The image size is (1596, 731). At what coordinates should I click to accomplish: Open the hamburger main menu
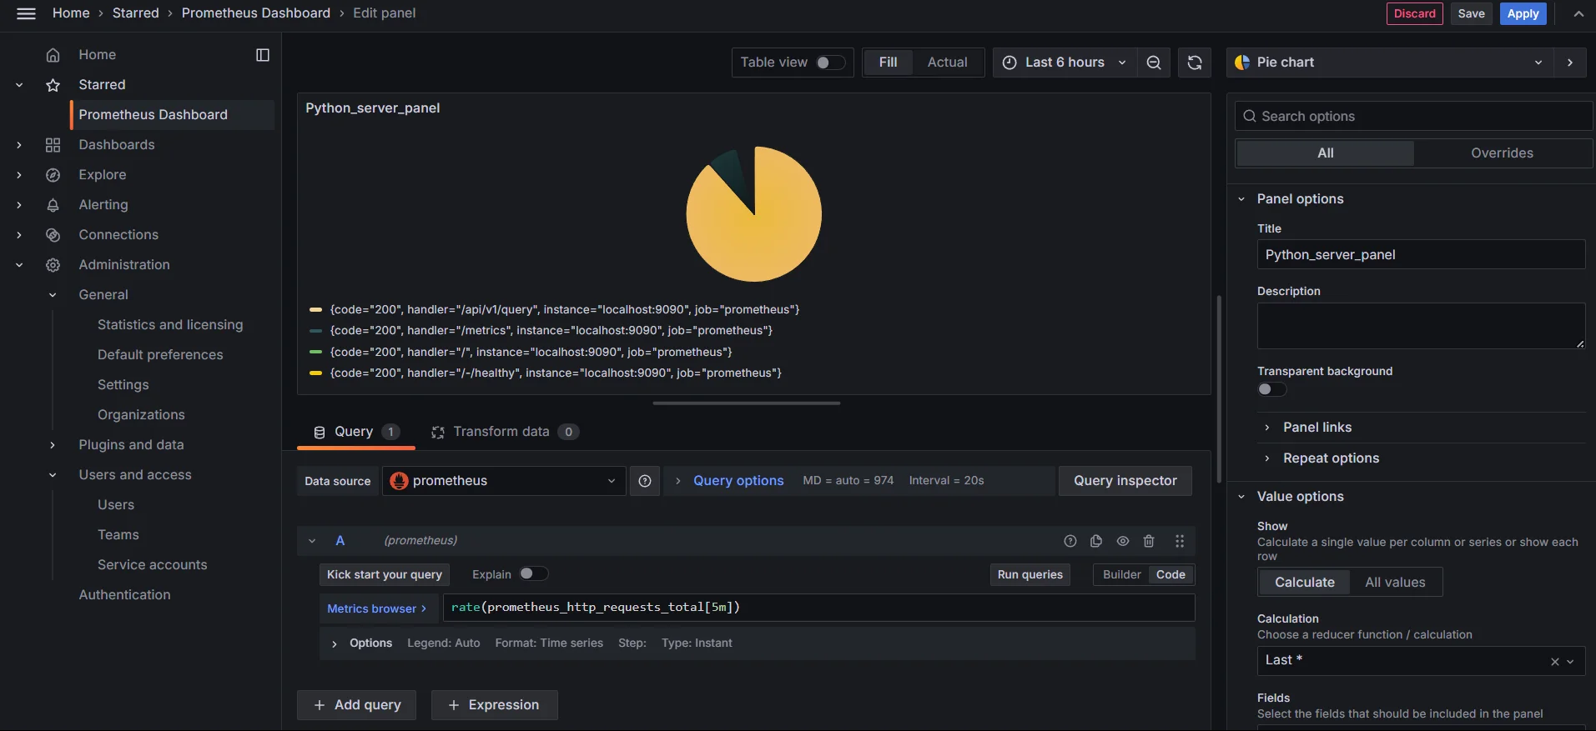tap(26, 13)
